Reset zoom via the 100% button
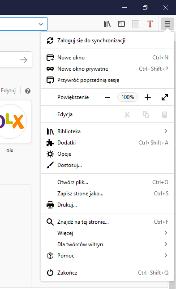 point(128,97)
